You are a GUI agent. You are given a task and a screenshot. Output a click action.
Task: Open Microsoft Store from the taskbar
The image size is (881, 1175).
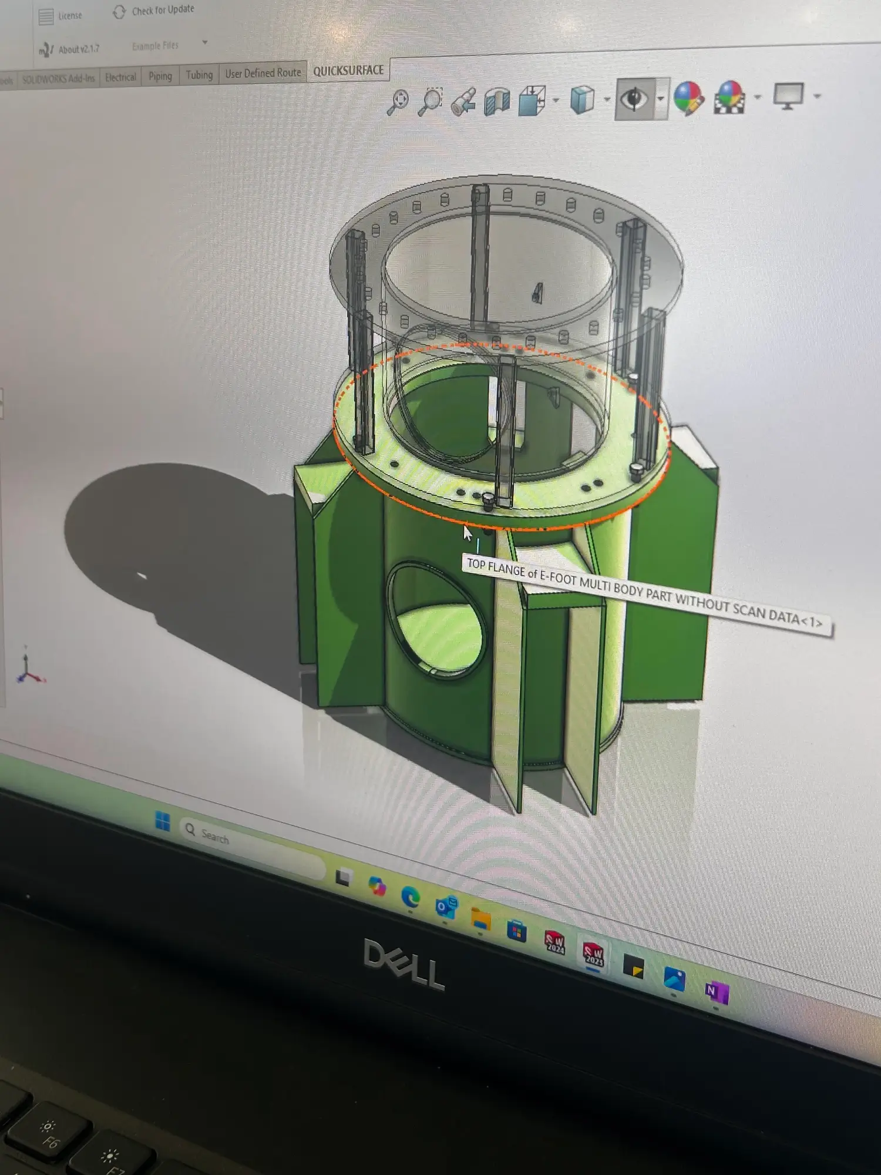[517, 932]
